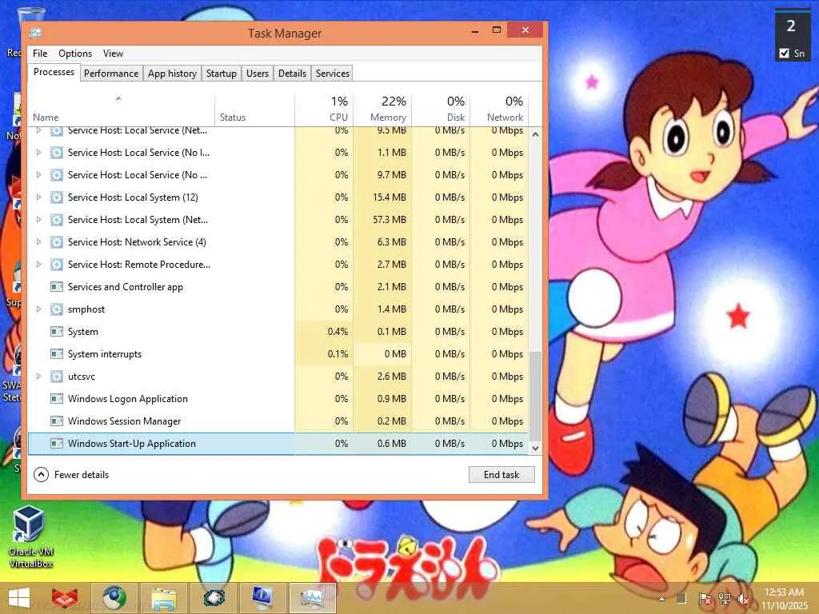Screen dimensions: 819x614
Task: Click the Task Manager taskbar button
Action: [312, 598]
